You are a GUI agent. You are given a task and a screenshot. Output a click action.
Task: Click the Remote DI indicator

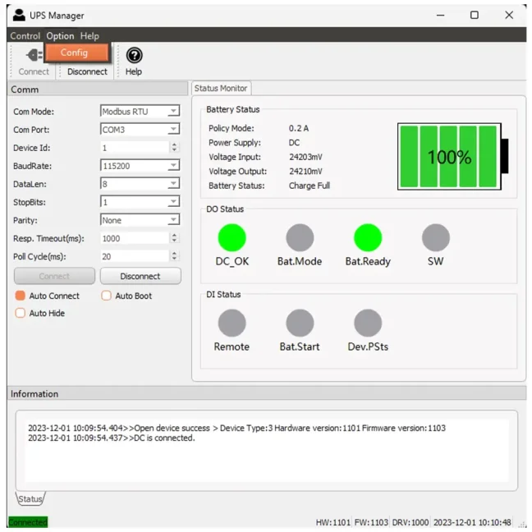point(232,323)
